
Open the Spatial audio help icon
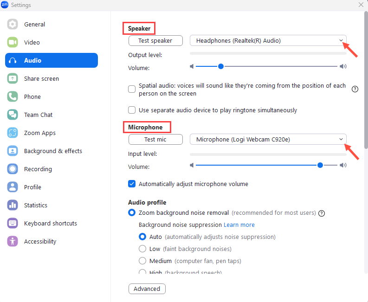coord(355,89)
